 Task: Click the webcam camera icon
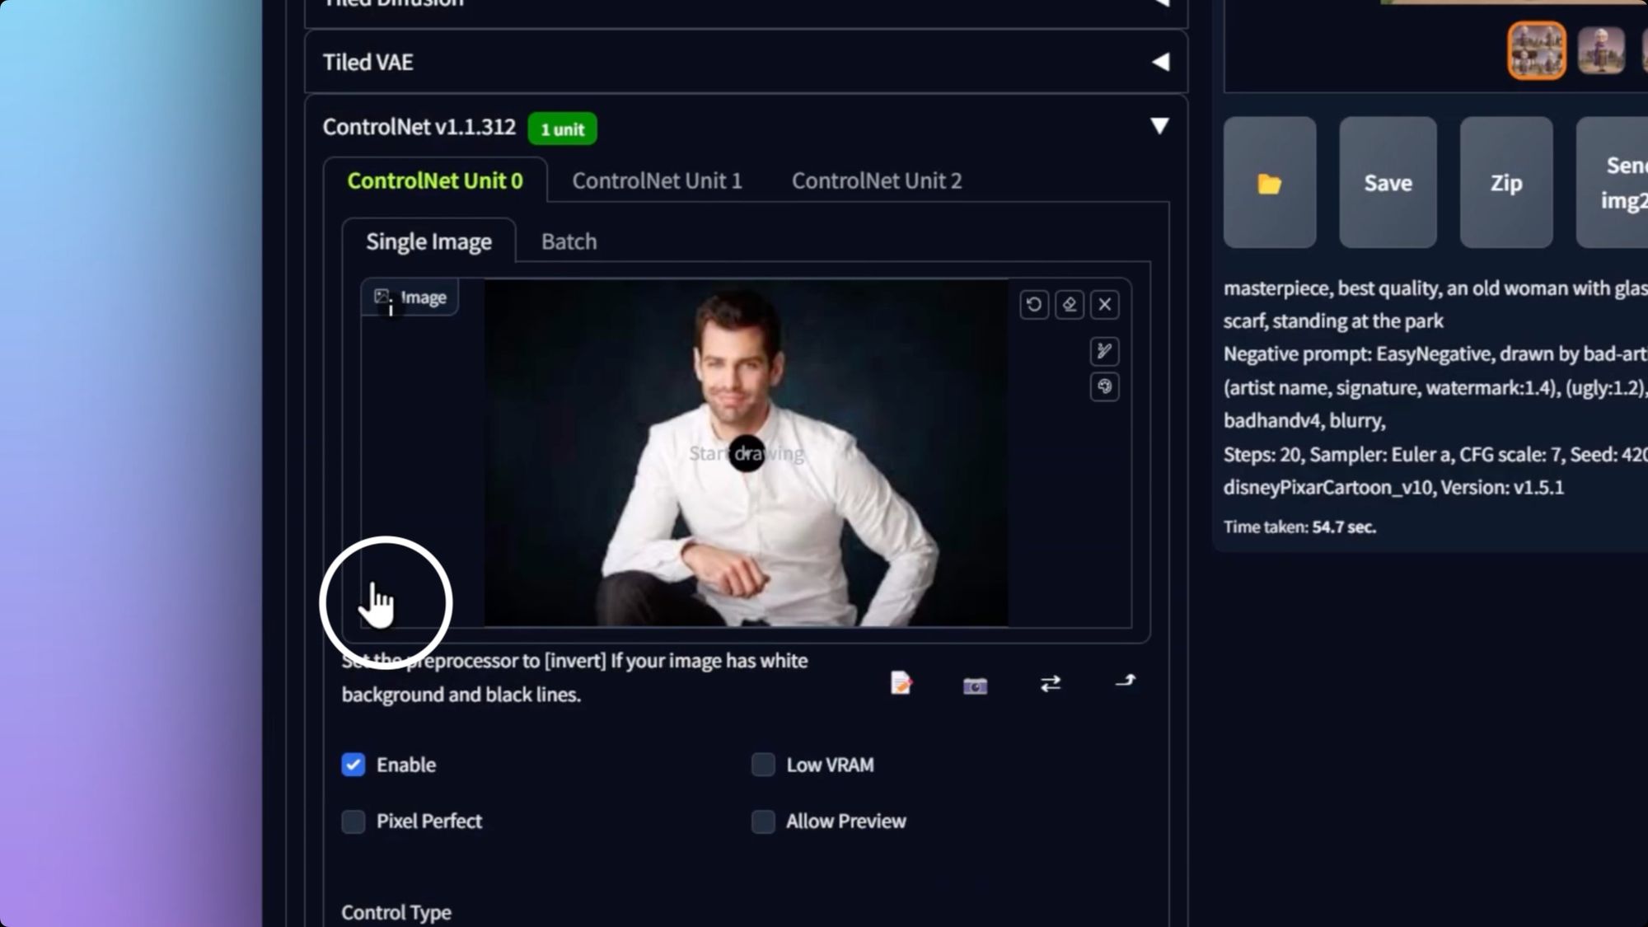click(x=975, y=685)
